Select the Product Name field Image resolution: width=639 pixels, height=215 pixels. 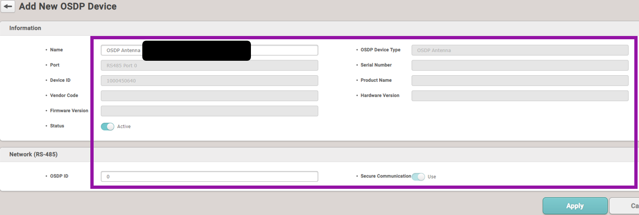coord(520,80)
